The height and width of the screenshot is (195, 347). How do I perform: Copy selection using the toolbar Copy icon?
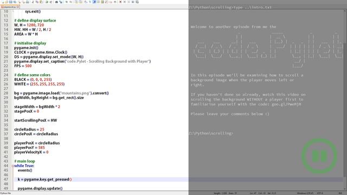[37, 2]
